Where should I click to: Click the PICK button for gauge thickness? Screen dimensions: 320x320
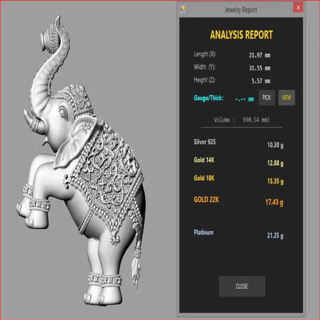coord(267,98)
